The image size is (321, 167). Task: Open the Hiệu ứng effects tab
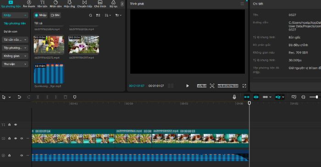[69, 4]
